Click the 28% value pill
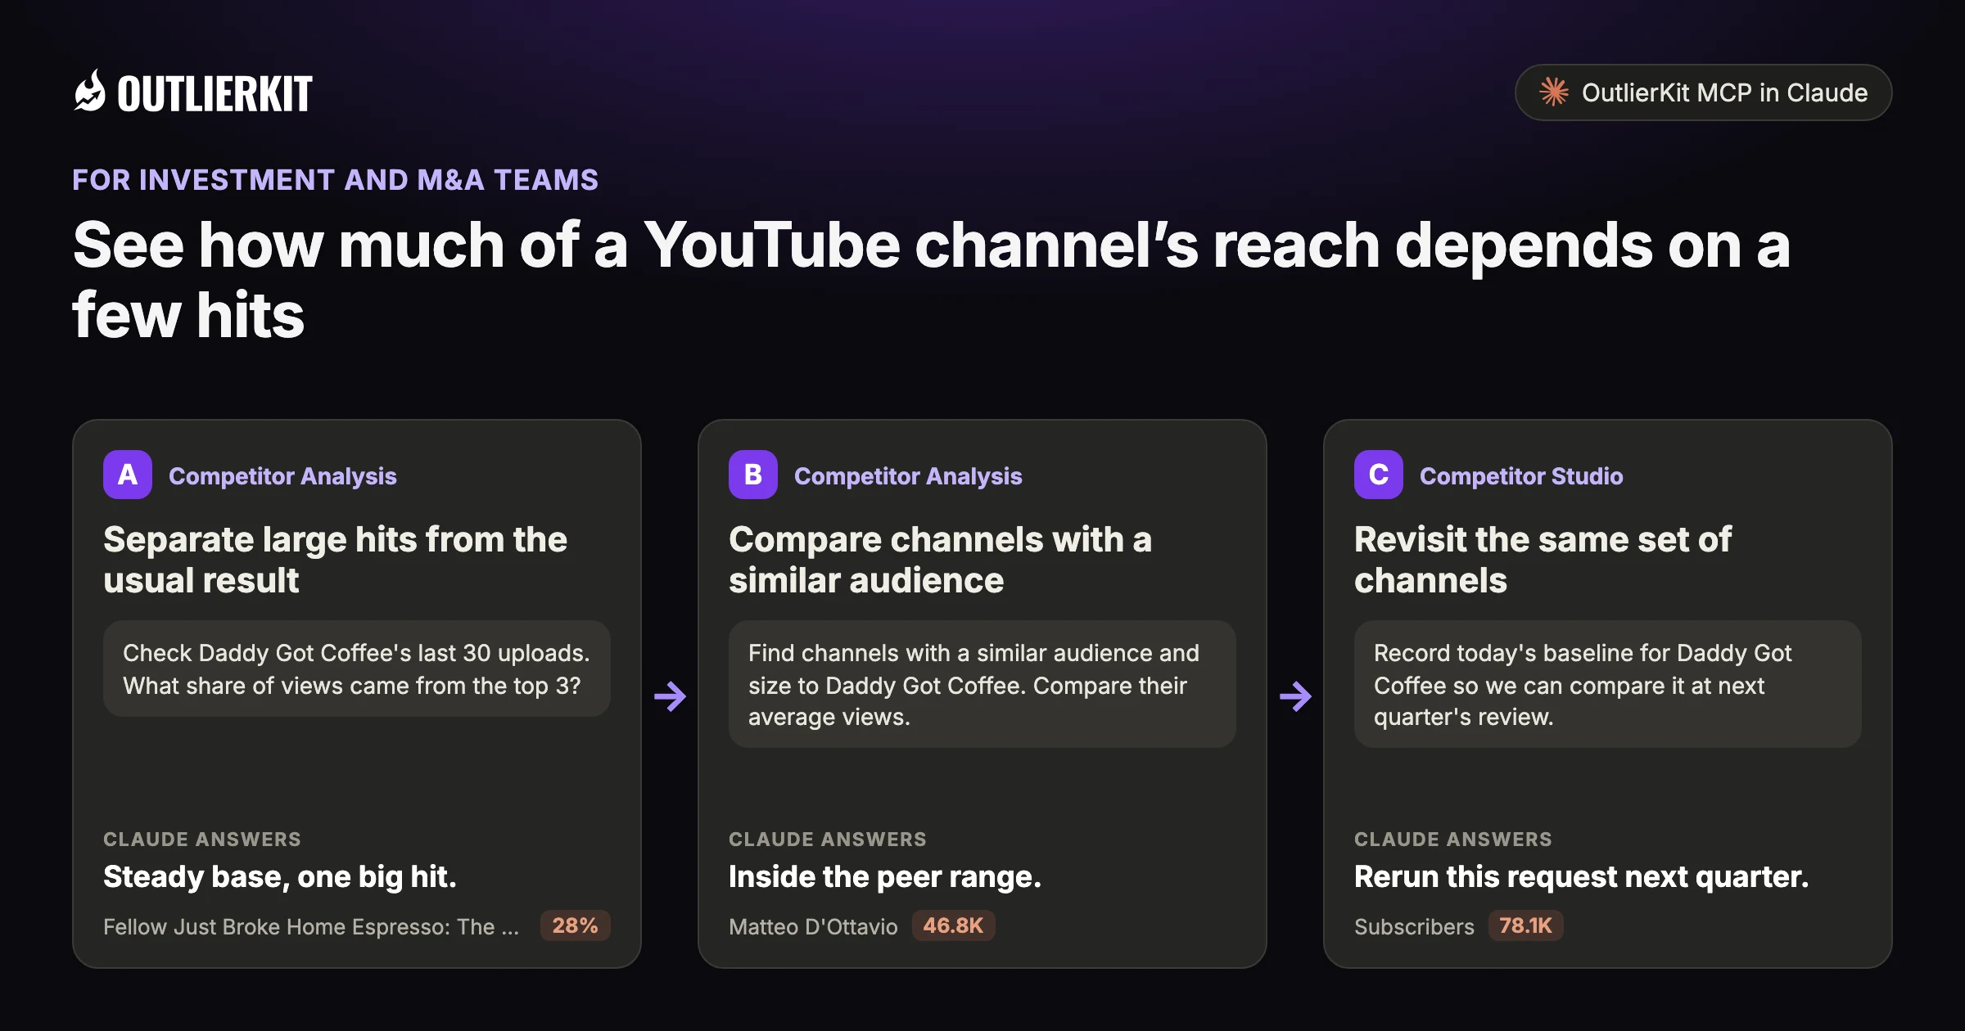 575,925
